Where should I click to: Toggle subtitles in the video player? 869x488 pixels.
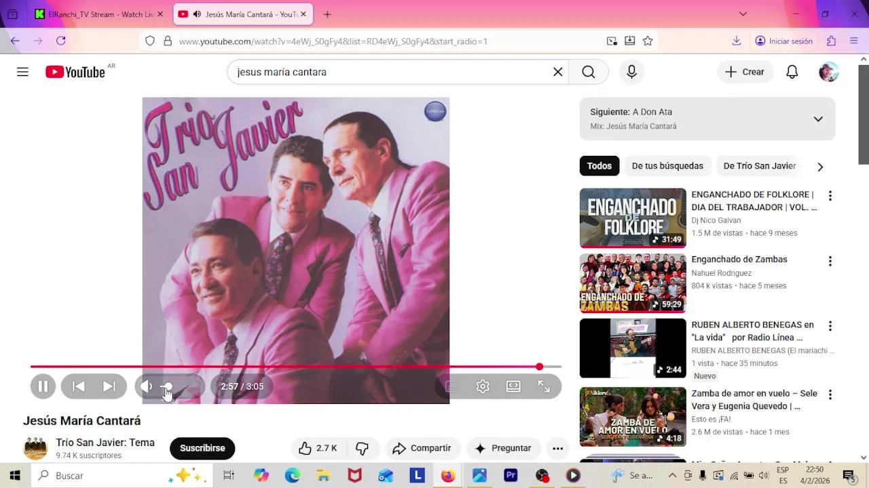point(452,386)
